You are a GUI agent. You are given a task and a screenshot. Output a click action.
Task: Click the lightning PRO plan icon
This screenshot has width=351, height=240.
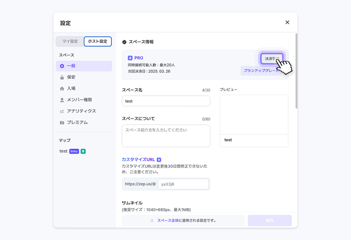130,58
